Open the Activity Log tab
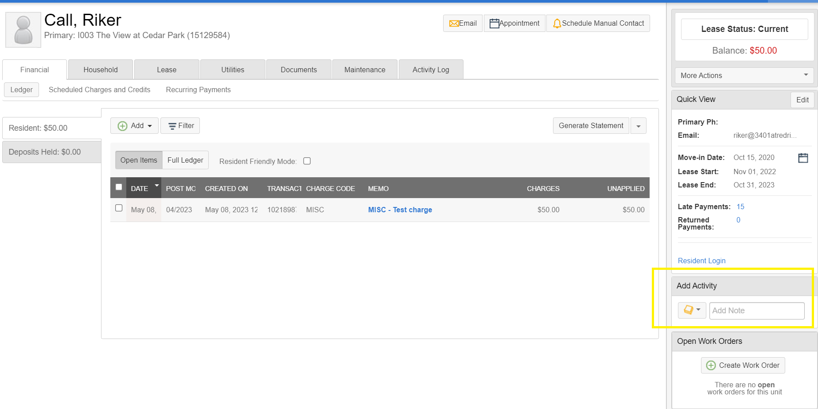818x409 pixels. point(431,70)
